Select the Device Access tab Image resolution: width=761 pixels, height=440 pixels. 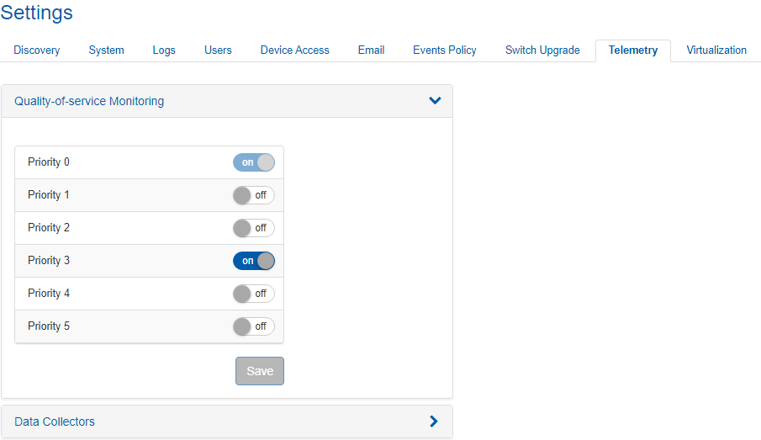(x=294, y=50)
